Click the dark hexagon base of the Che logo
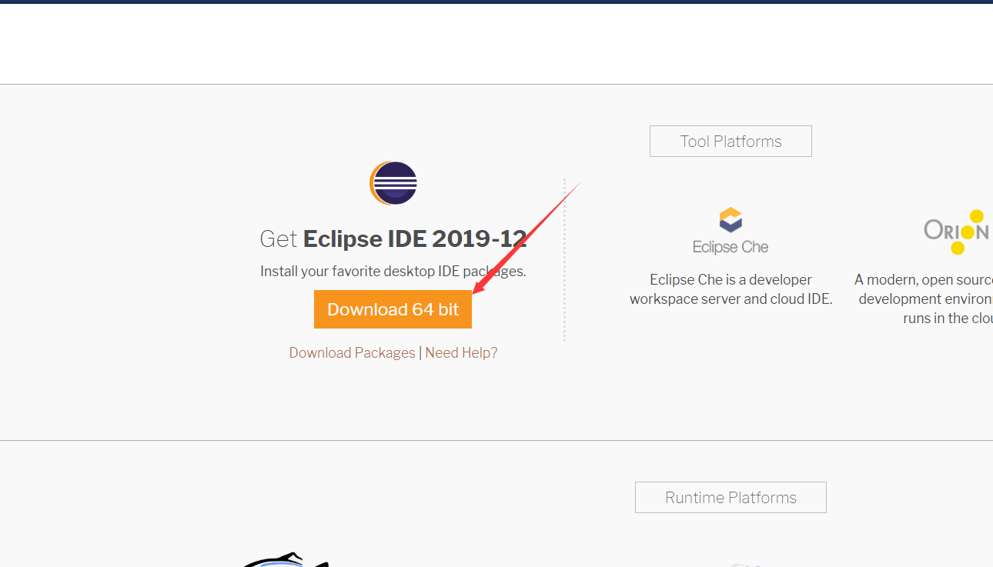993x567 pixels. click(x=730, y=228)
